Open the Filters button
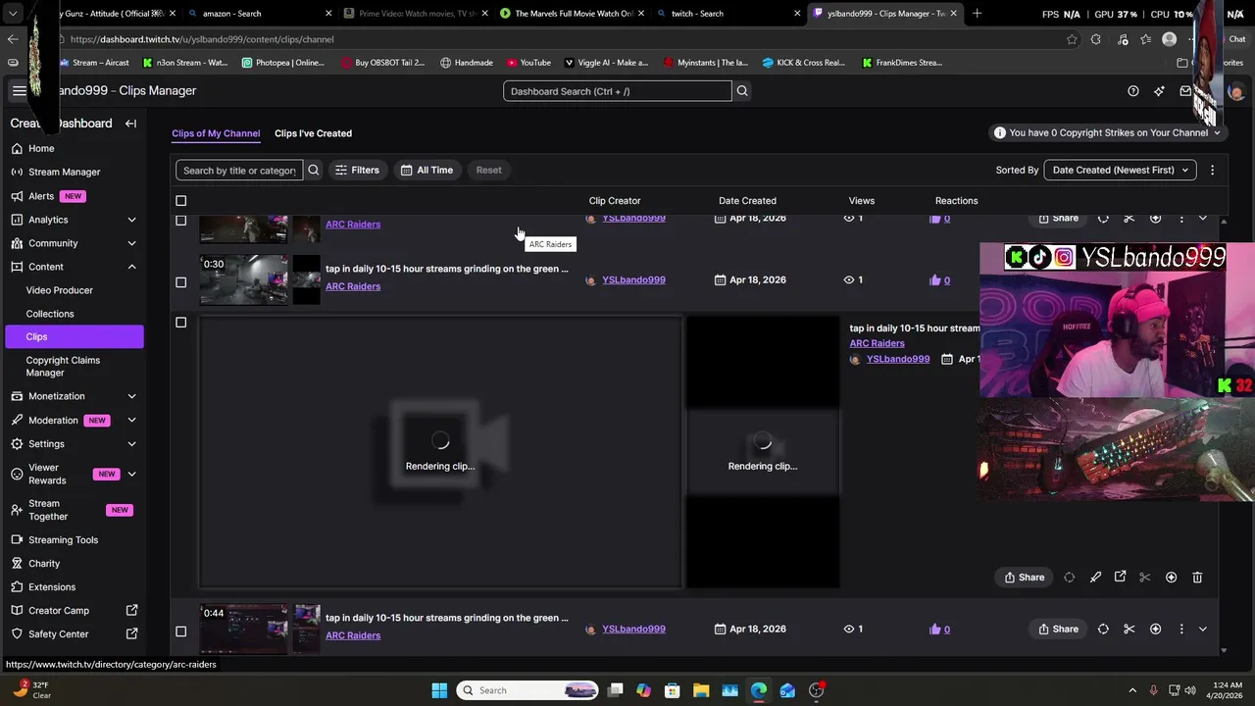Screen dimensions: 1255x706 [357, 171]
